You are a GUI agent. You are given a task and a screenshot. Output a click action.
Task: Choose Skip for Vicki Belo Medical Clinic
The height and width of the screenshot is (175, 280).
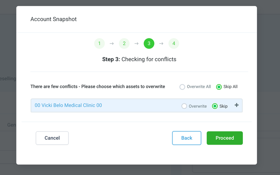tap(215, 106)
